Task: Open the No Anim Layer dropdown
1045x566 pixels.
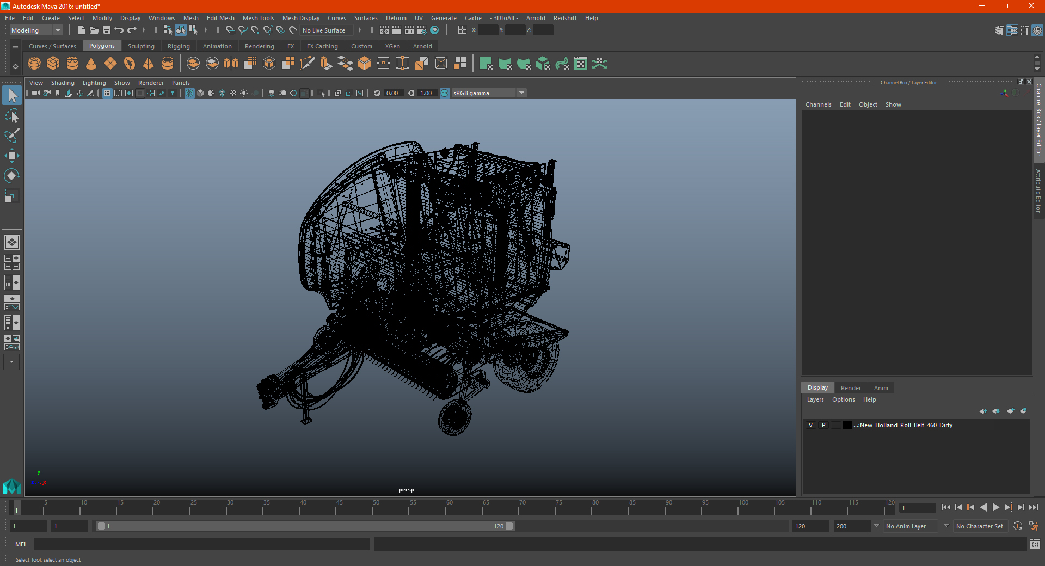Action: [910, 526]
